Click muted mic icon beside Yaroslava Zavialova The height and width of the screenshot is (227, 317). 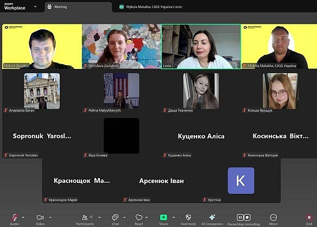point(85,66)
